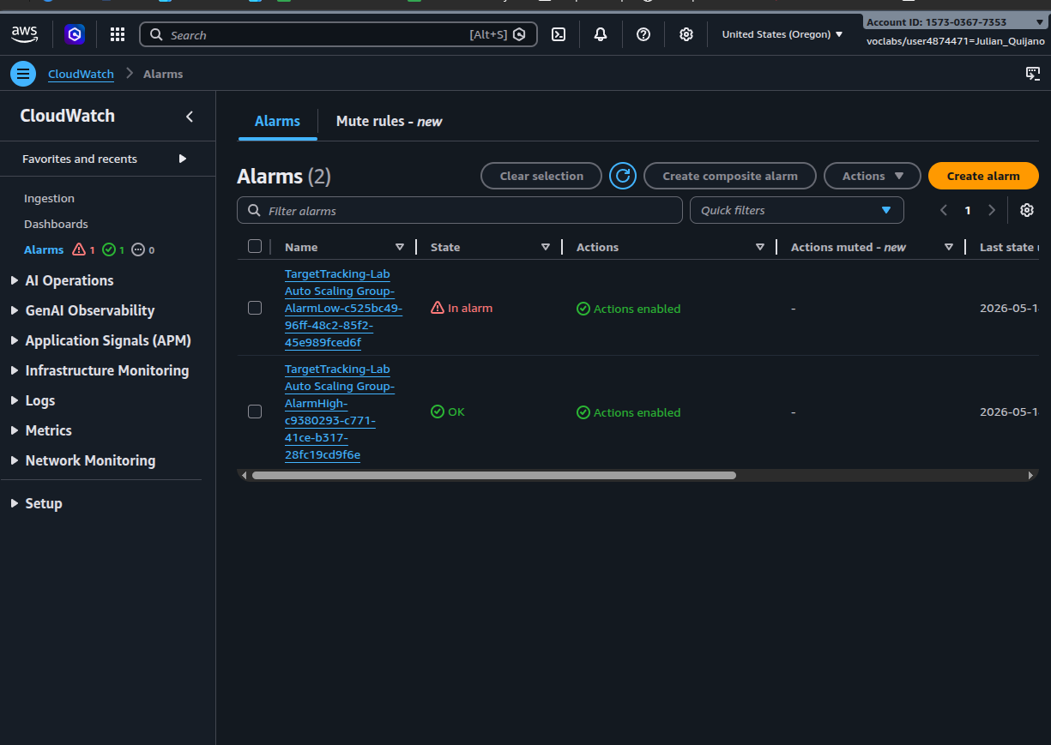1051x745 pixels.
Task: Switch to the Alarms tab
Action: click(277, 121)
